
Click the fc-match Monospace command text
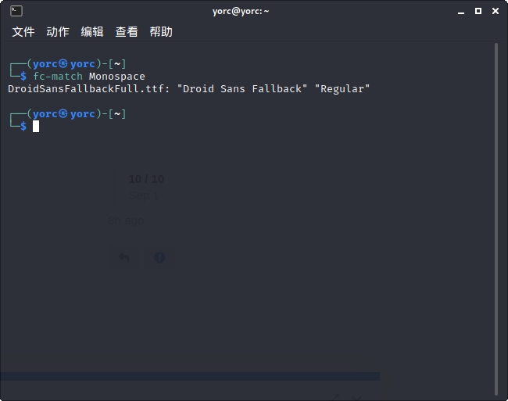click(89, 77)
